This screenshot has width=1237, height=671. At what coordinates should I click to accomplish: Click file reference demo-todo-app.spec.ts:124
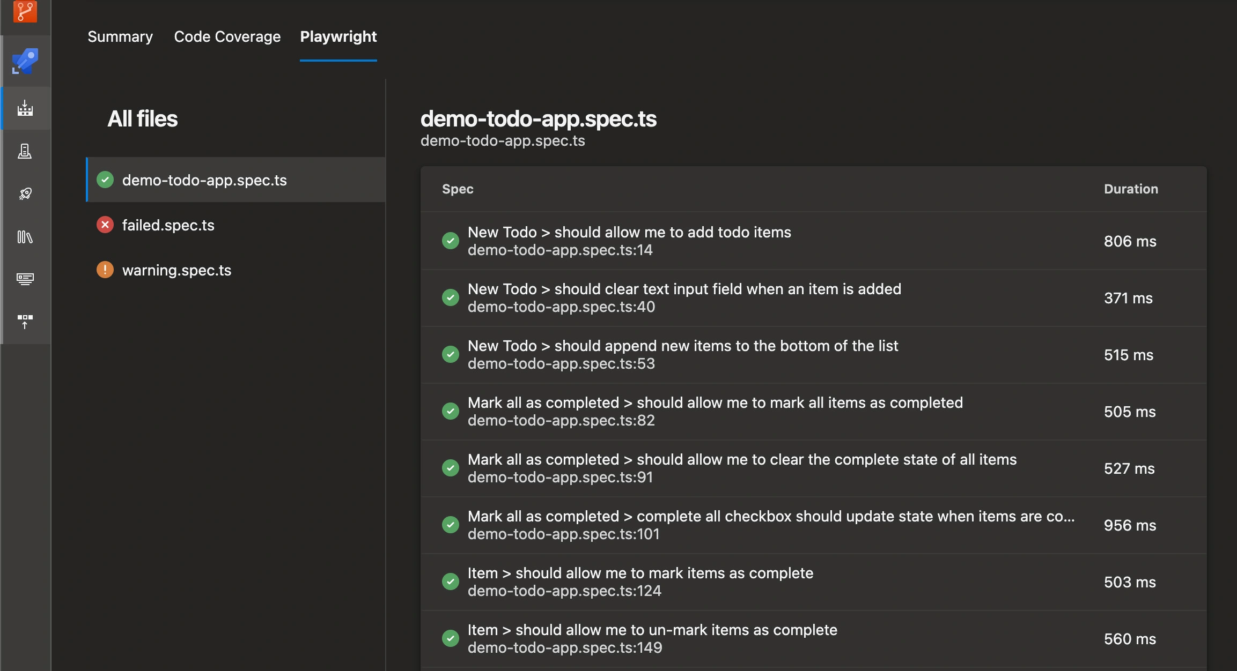click(x=564, y=591)
